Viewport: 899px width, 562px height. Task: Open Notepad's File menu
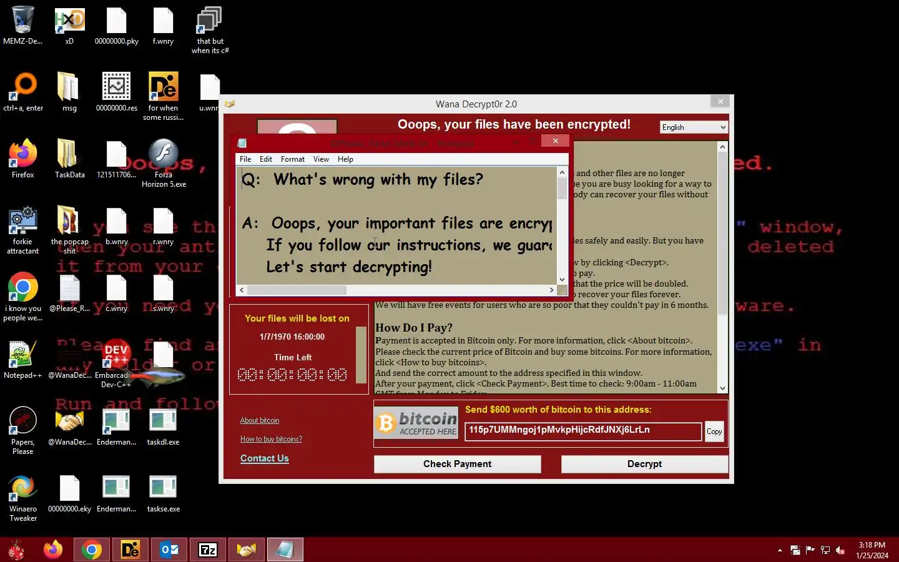tap(245, 159)
